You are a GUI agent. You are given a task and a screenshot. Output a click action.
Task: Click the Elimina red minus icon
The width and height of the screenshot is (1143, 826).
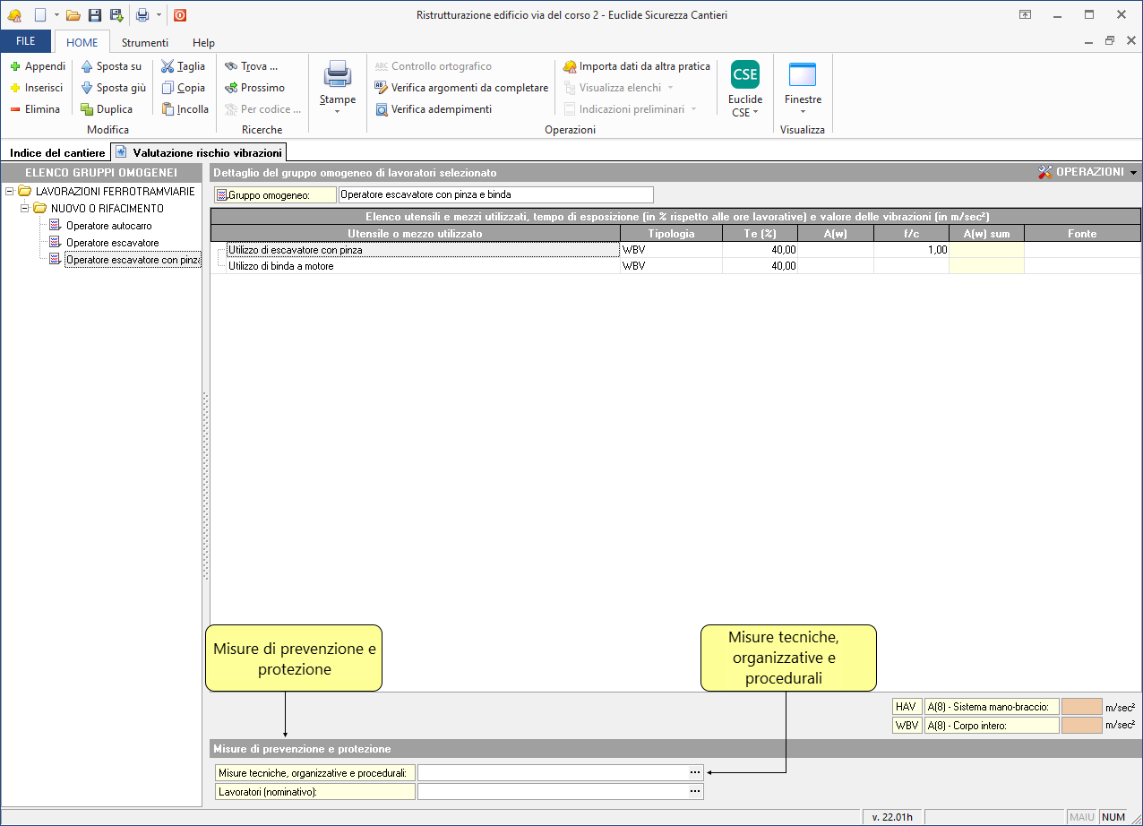click(15, 109)
